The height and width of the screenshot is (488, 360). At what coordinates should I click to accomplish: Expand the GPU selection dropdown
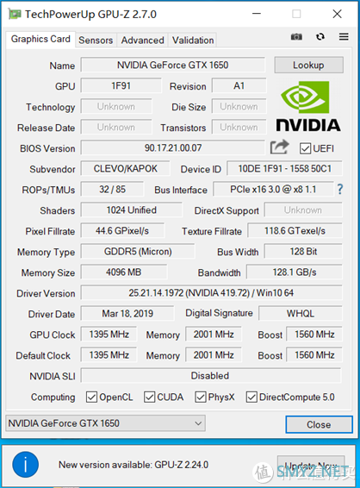coord(105,423)
